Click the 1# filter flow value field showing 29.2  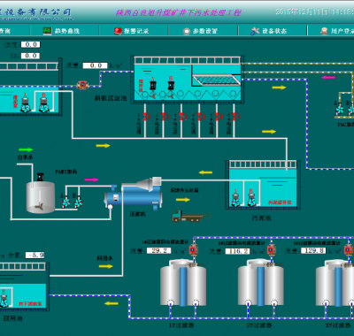point(158,251)
